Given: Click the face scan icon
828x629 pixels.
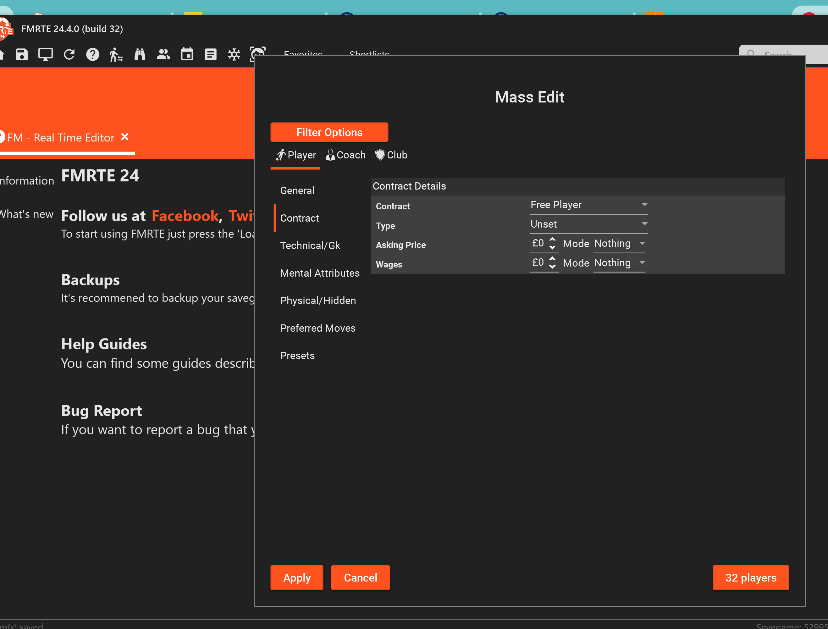Looking at the screenshot, I should [x=257, y=54].
